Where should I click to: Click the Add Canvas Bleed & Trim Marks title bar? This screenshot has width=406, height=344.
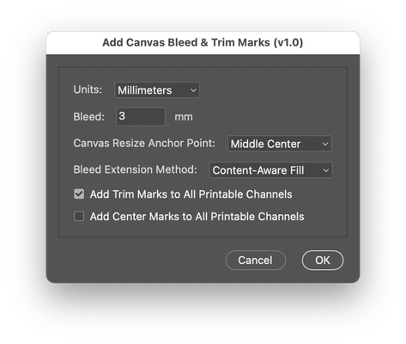point(203,43)
